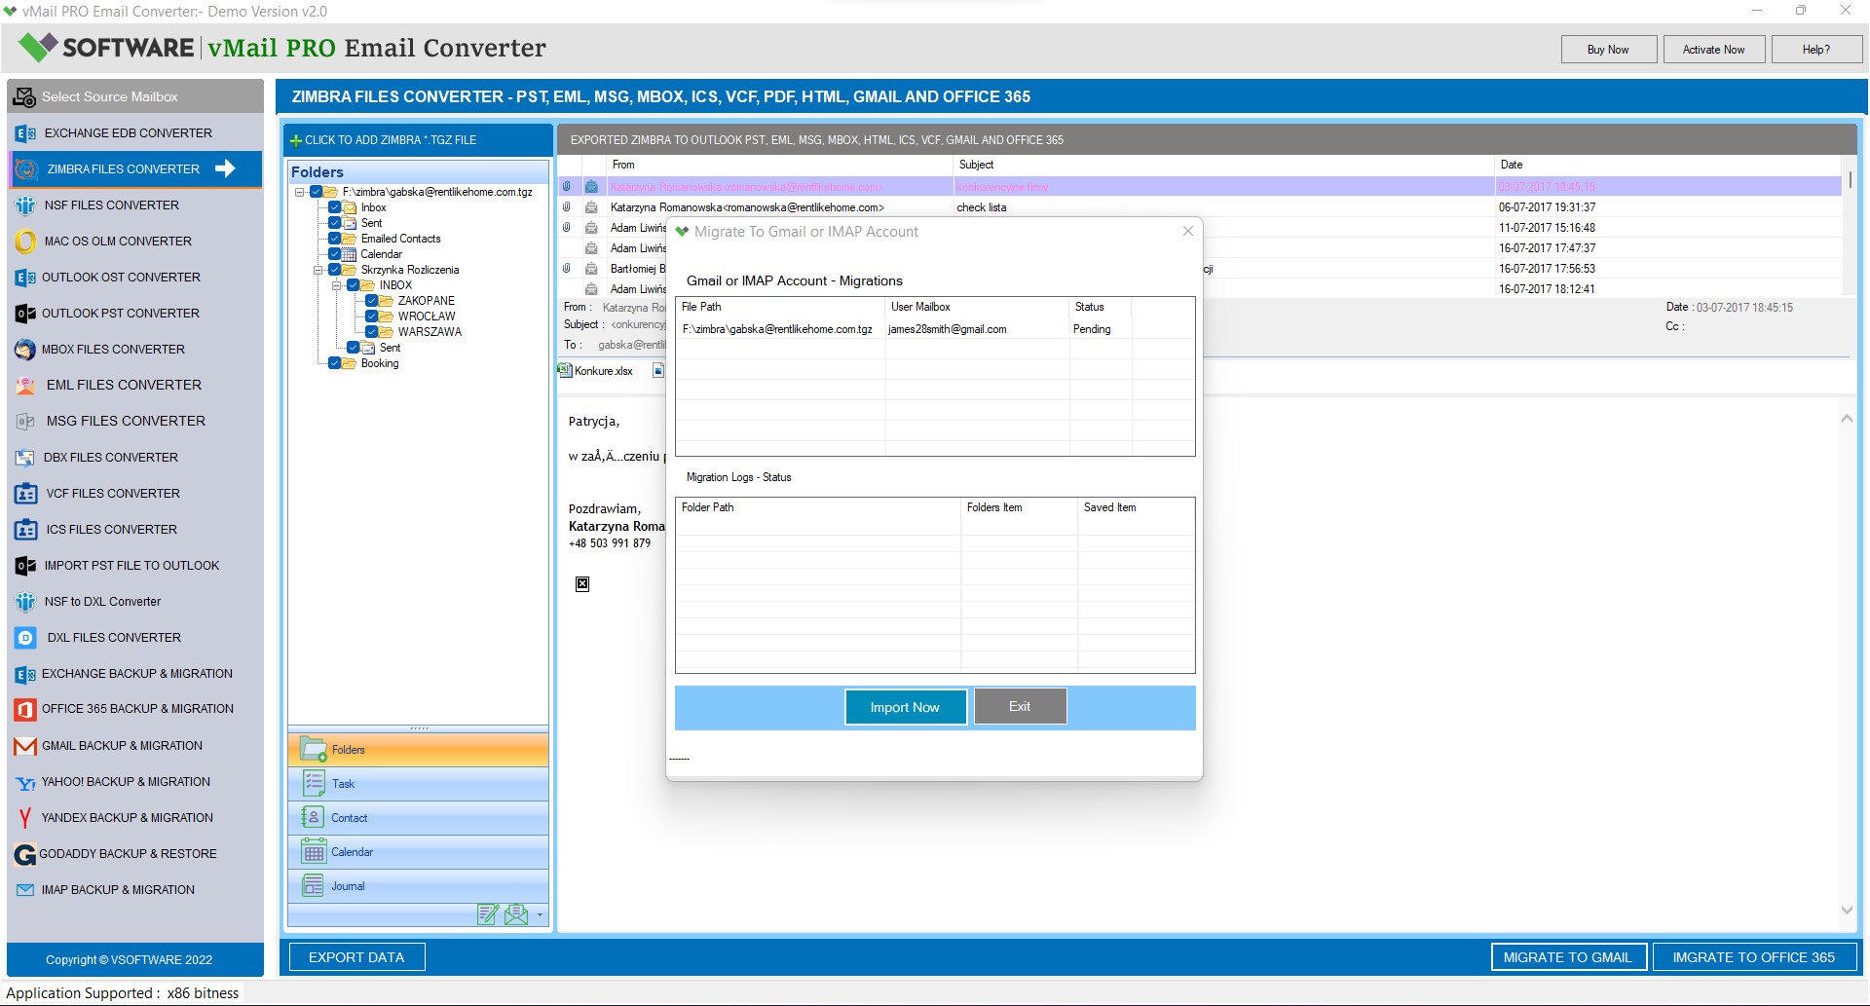The width and height of the screenshot is (1870, 1006).
Task: Click the Import Now button
Action: pos(905,707)
